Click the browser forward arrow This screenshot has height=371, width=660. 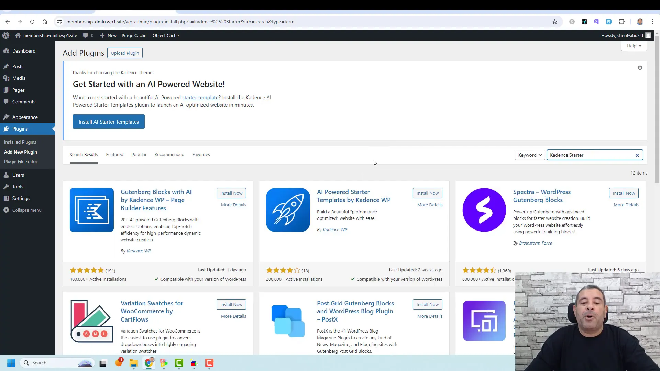[20, 22]
